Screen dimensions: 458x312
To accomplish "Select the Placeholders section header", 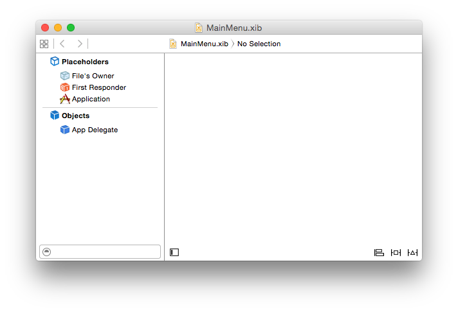I will click(85, 62).
